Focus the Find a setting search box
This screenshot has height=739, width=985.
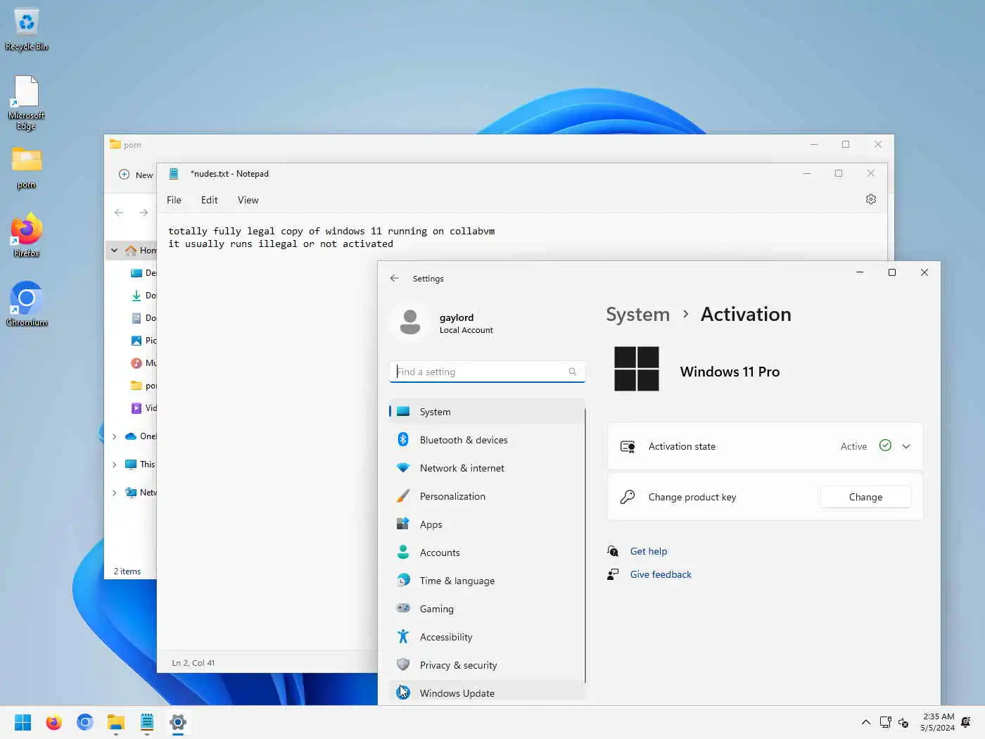[487, 372]
